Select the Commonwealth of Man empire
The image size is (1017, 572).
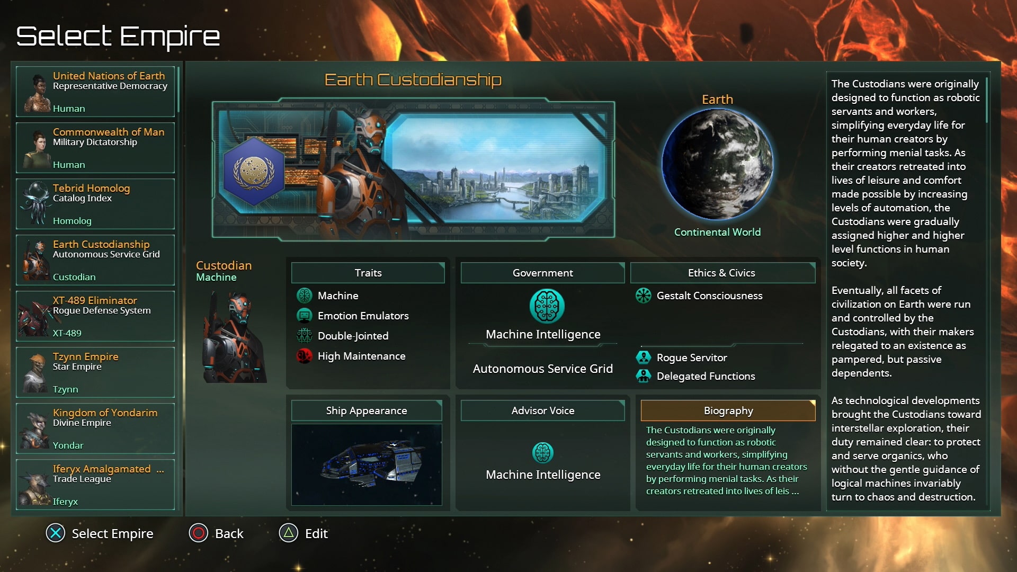pos(98,147)
